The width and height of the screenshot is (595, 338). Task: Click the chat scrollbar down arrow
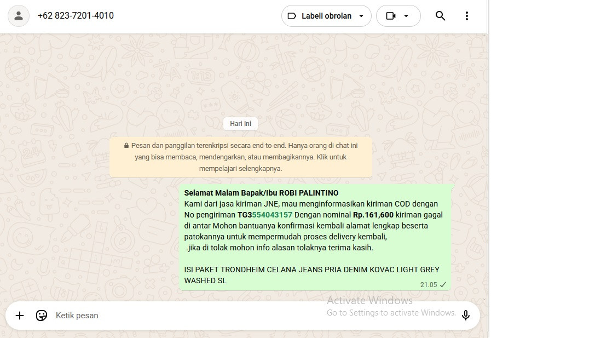point(484,299)
